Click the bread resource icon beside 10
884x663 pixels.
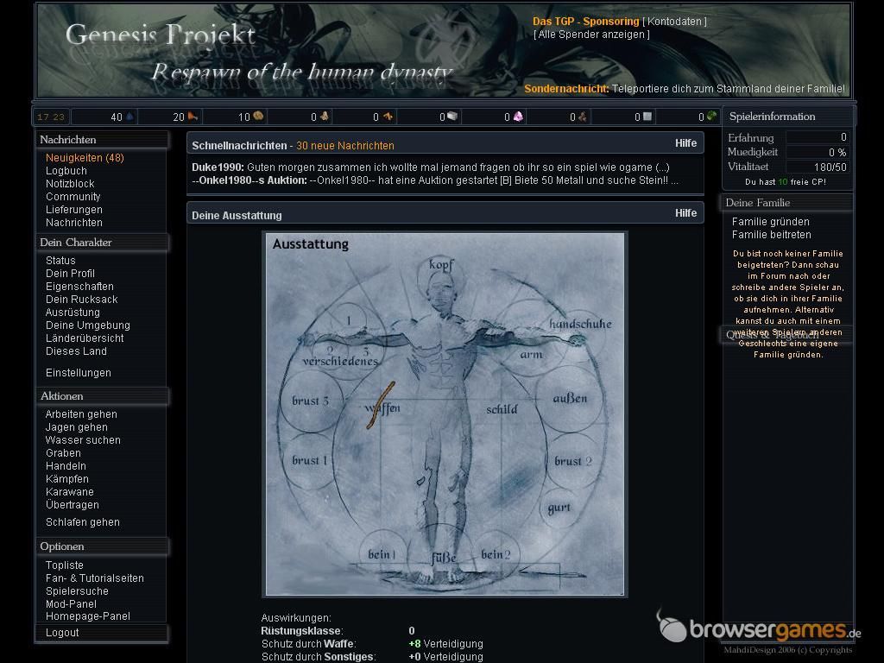[x=258, y=117]
